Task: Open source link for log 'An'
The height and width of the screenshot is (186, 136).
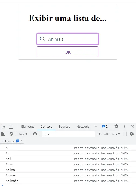Action: tap(101, 153)
